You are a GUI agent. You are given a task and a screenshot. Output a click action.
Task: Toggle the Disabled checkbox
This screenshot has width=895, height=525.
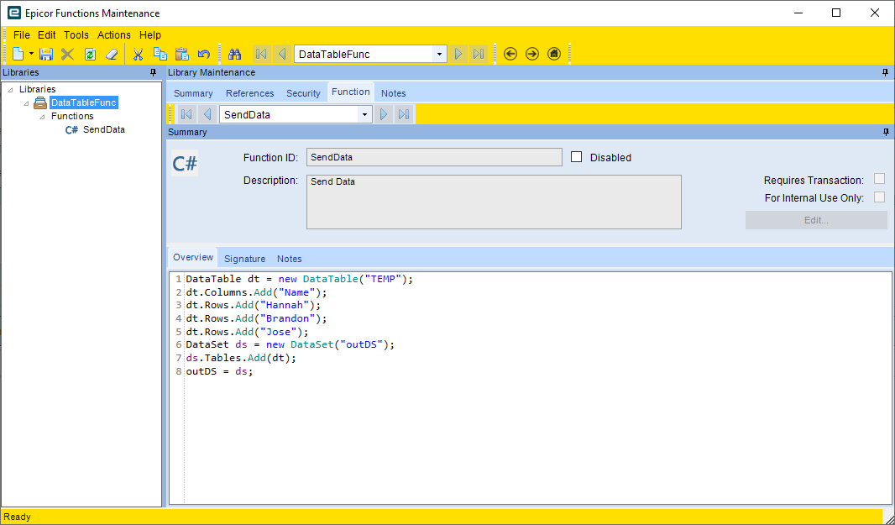coord(577,157)
